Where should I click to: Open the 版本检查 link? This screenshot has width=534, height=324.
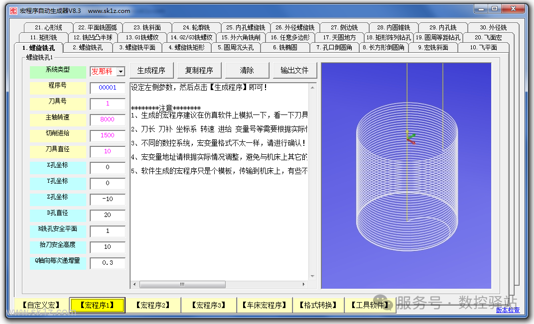[x=508, y=310]
